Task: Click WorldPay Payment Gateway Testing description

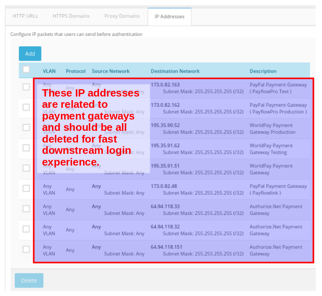Action: pos(271,149)
